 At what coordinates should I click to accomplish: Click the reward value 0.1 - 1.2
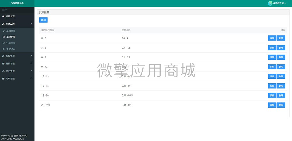(x=126, y=57)
